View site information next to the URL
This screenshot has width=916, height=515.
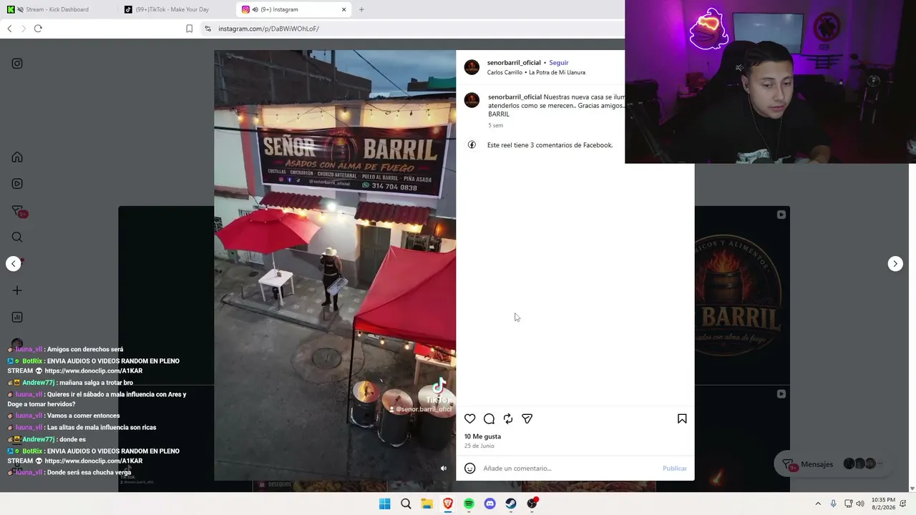[x=208, y=29]
